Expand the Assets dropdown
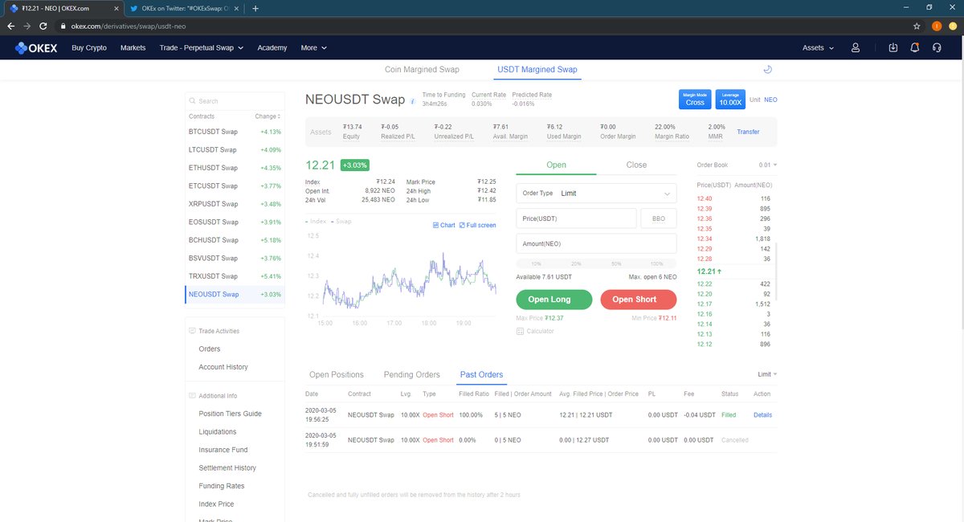The height and width of the screenshot is (522, 964). 818,47
